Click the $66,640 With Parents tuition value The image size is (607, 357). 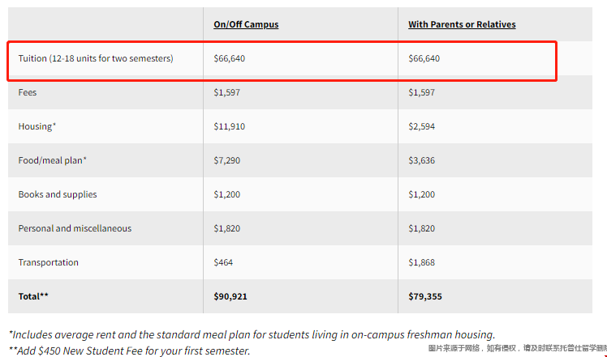[x=424, y=58]
